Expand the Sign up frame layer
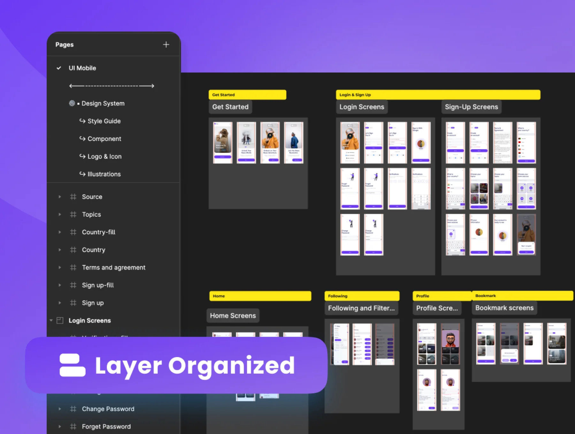 [60, 303]
